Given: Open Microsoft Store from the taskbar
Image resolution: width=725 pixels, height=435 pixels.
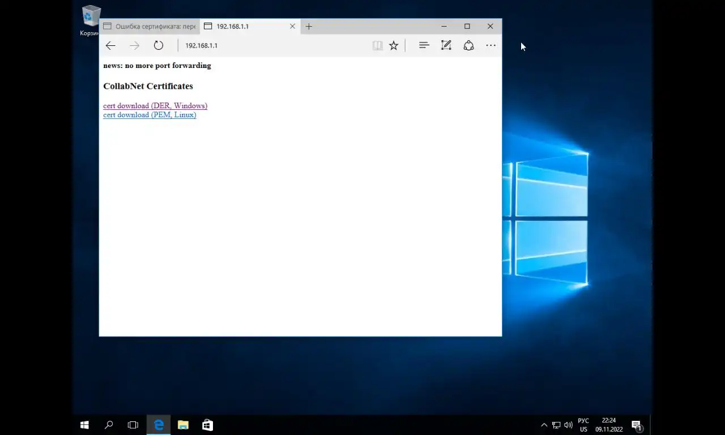Looking at the screenshot, I should pos(207,425).
